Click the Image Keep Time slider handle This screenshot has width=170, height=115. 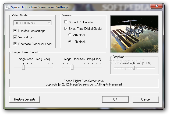point(23,67)
